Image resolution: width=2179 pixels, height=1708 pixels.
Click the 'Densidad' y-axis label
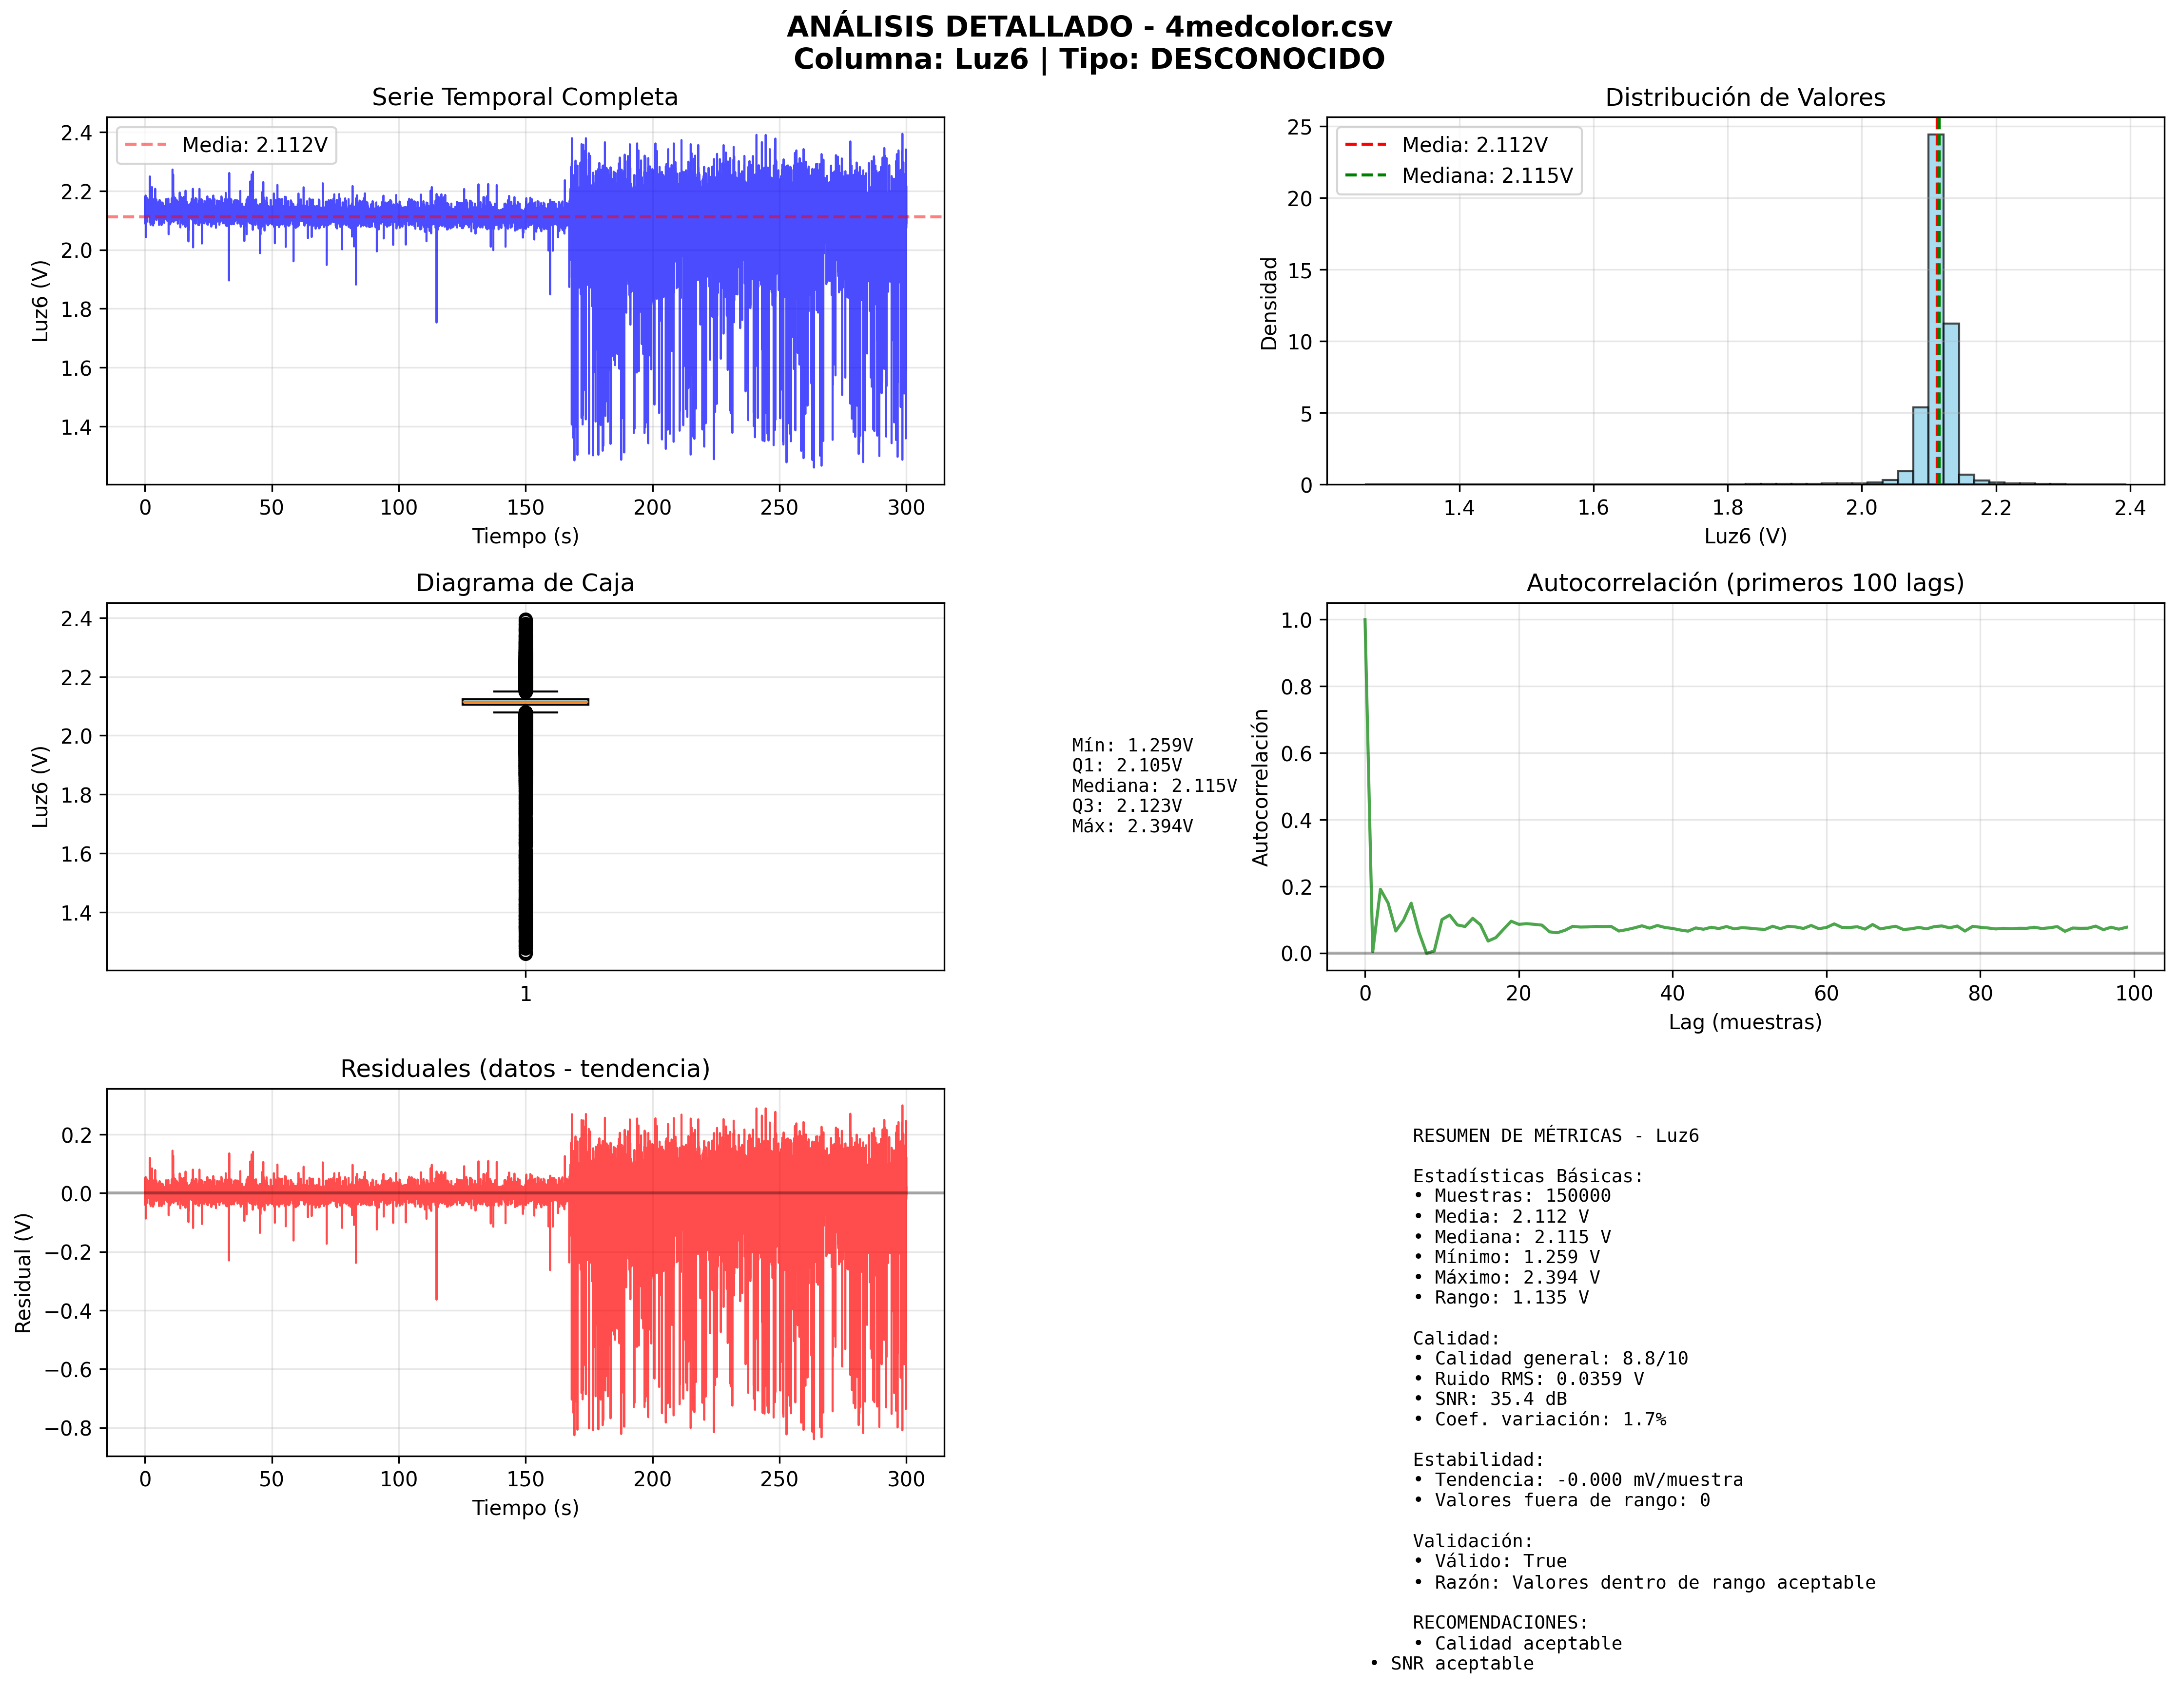[x=1268, y=303]
